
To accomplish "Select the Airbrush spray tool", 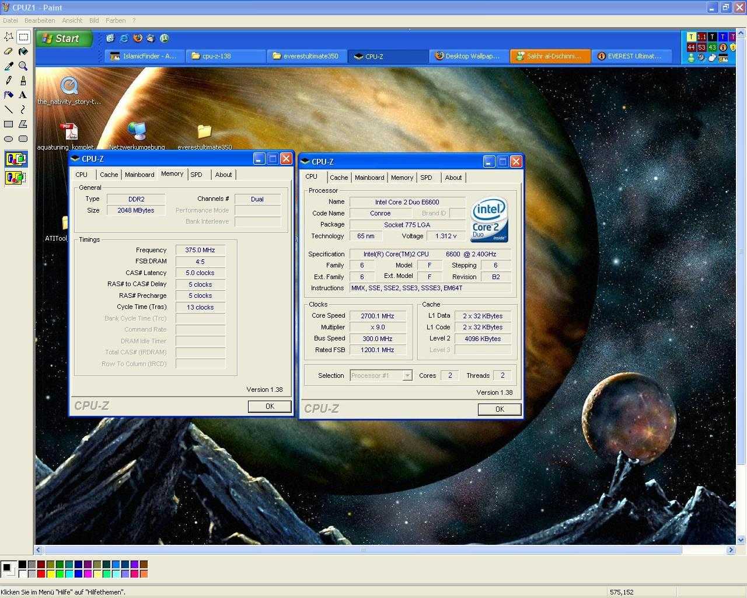I will [9, 95].
